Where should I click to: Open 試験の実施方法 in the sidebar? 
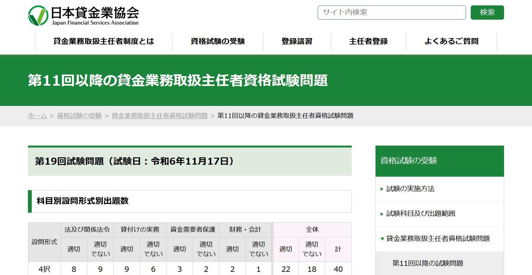[x=410, y=189]
